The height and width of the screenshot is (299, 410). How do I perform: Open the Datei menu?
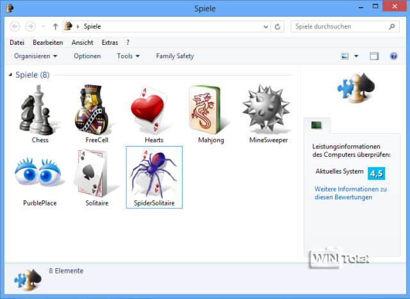coord(17,42)
